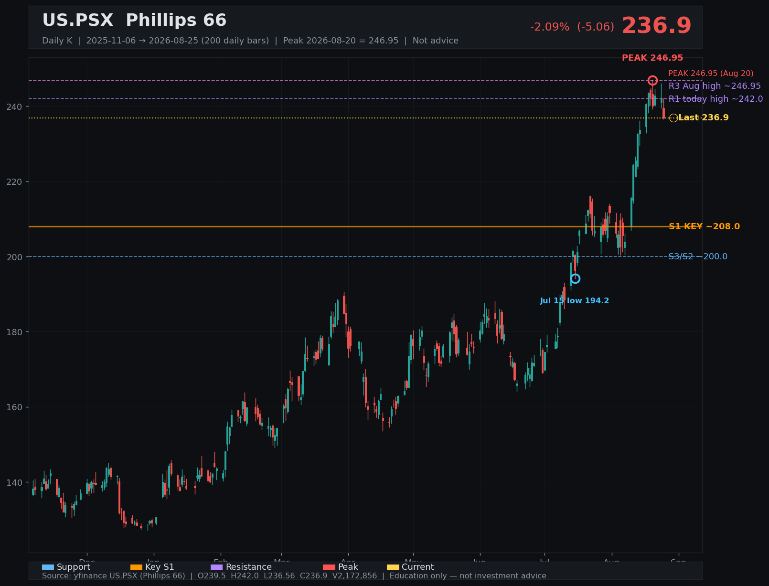Click the large 236.9 price readout
Image resolution: width=769 pixels, height=586 pixels.
click(656, 26)
